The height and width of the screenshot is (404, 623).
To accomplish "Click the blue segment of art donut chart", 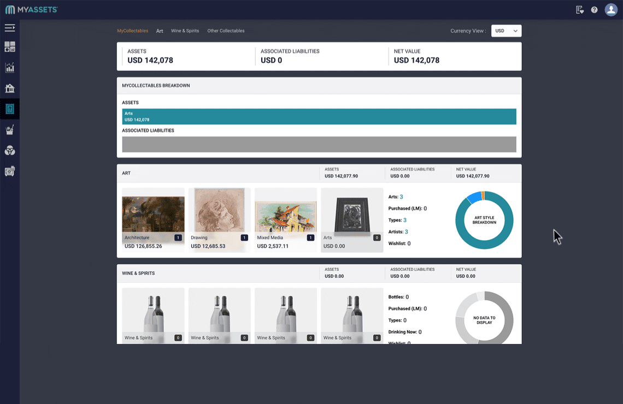I will point(474,197).
